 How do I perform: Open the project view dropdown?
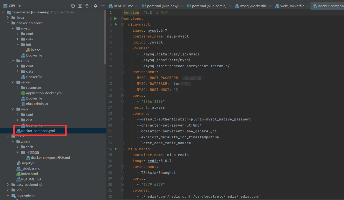coord(20,6)
